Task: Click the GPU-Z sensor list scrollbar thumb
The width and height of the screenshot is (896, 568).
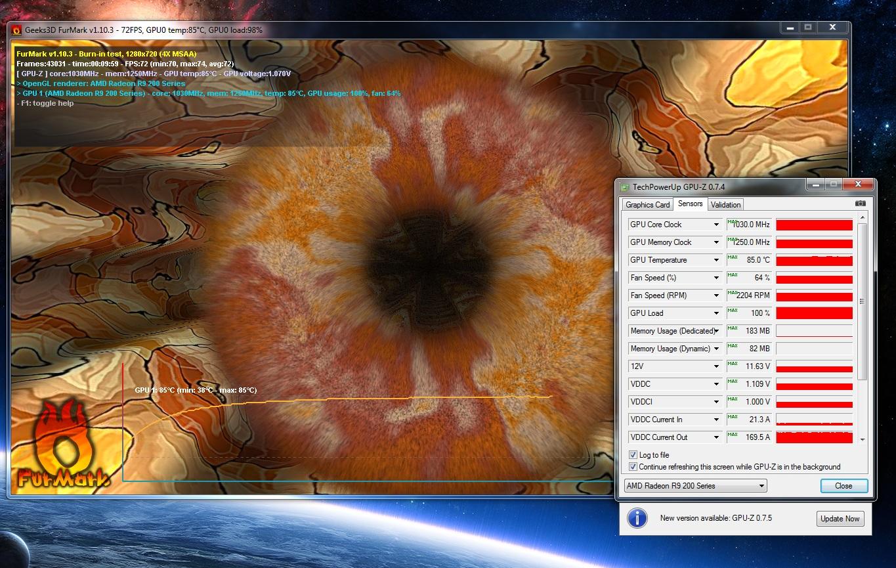Action: tap(863, 301)
